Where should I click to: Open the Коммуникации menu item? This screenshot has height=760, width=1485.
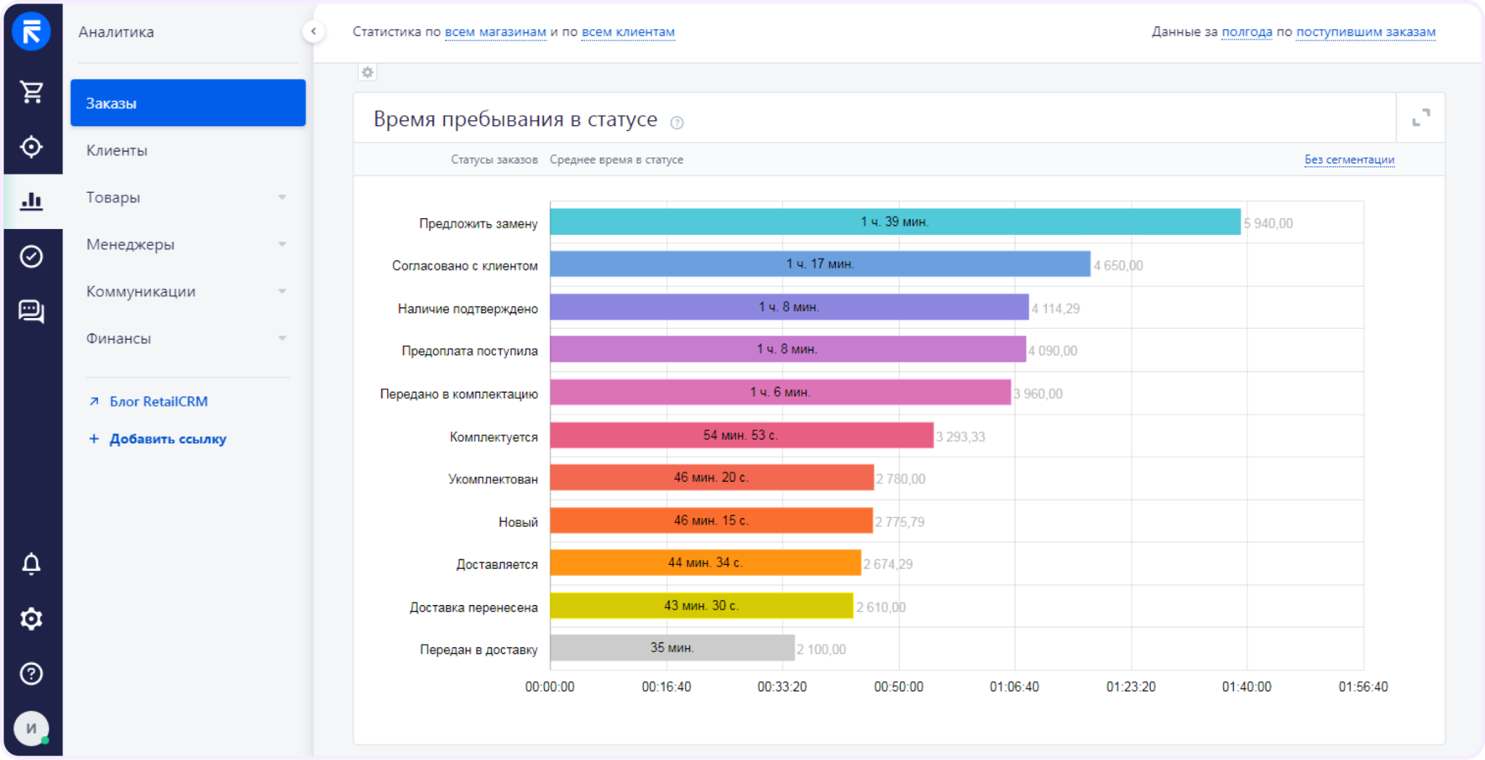pyautogui.click(x=141, y=291)
